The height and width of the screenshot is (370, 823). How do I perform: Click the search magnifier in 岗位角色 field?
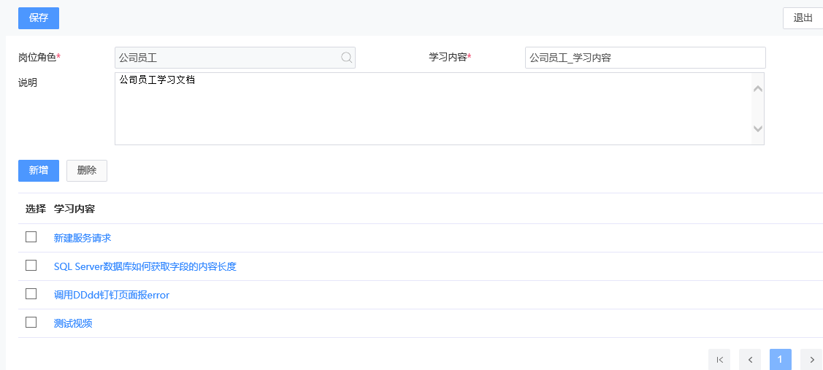[346, 58]
